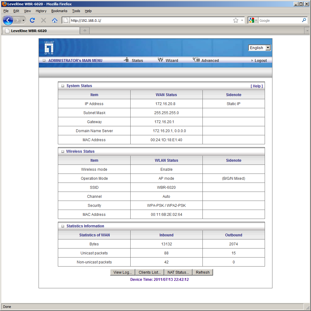Click the WAN IP address 172.16.20.8

coord(165,104)
